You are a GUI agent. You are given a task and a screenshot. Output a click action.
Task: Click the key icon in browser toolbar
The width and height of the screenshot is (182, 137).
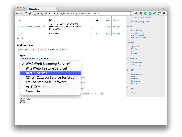[136, 13]
